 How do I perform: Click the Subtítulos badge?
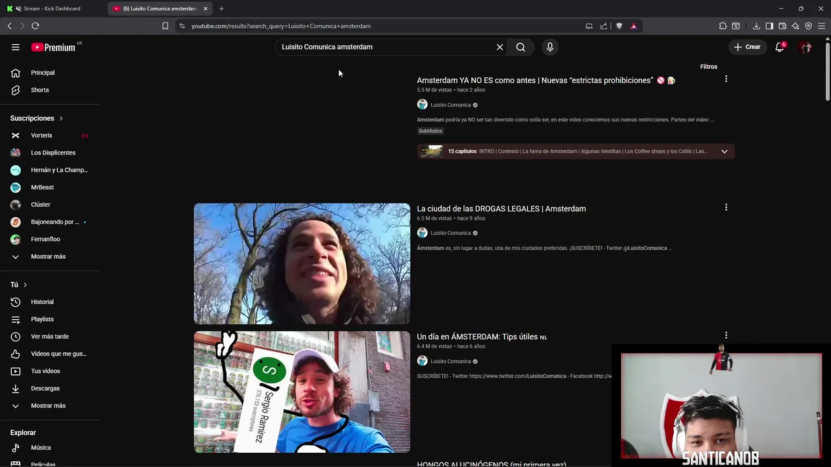(x=430, y=131)
